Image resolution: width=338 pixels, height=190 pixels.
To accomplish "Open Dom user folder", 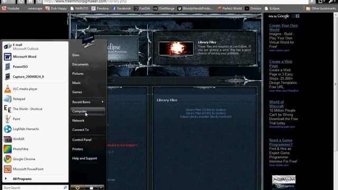I will (x=76, y=55).
